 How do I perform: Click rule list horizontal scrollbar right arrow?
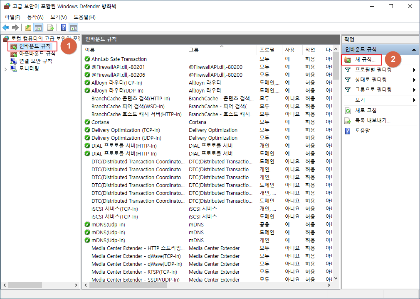tap(329, 285)
